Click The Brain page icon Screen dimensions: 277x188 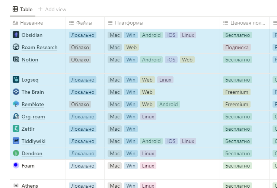tap(16, 92)
